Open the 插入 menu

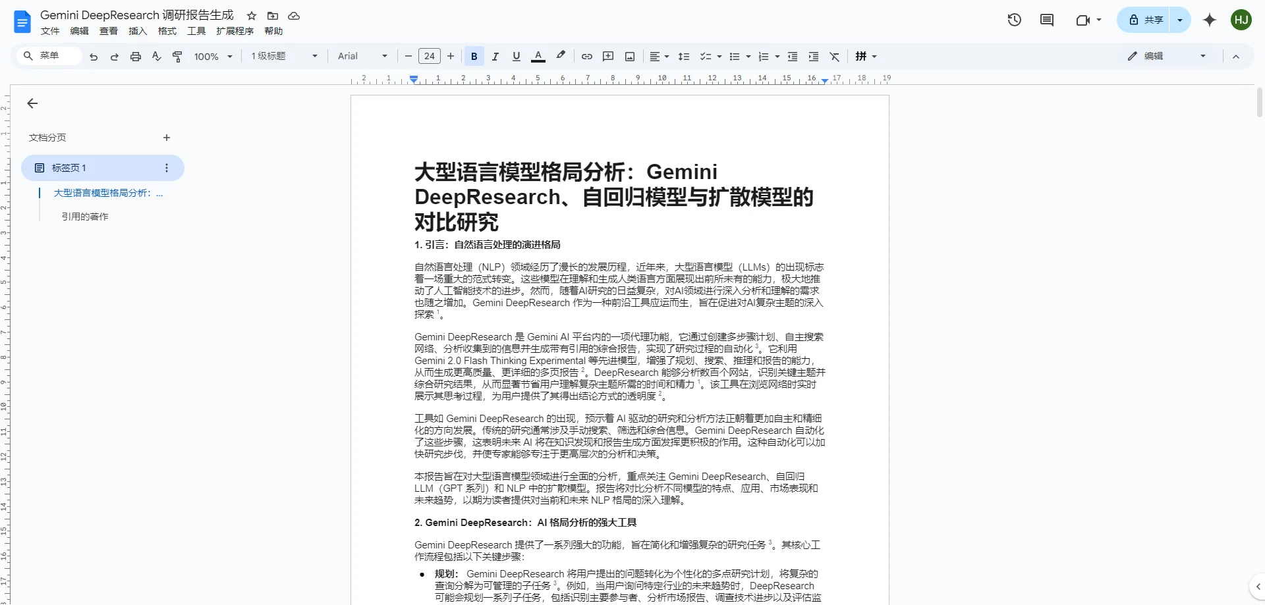(x=138, y=31)
